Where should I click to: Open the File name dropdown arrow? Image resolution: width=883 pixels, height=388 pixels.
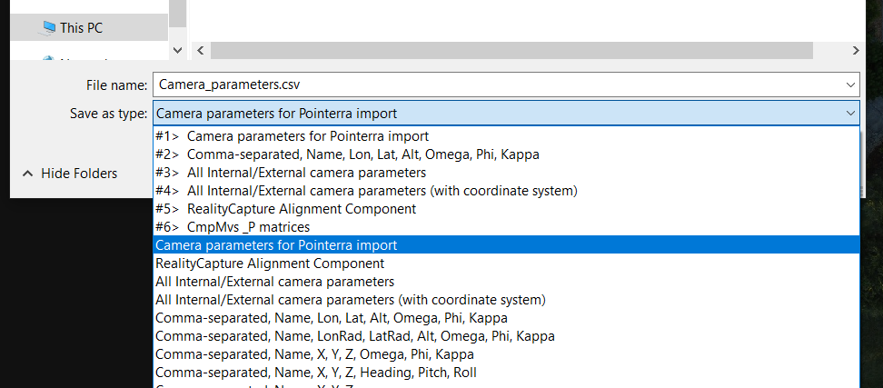point(850,85)
